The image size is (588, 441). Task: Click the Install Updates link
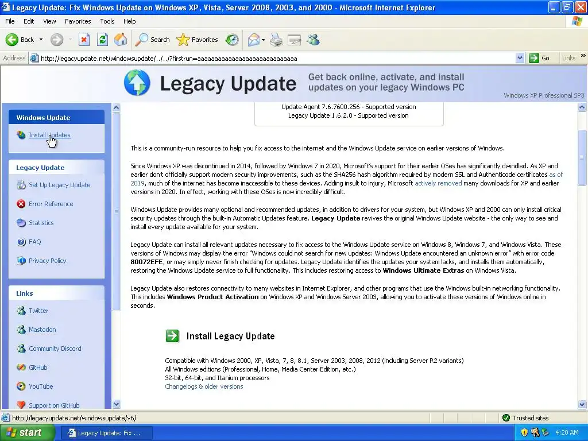(x=49, y=135)
